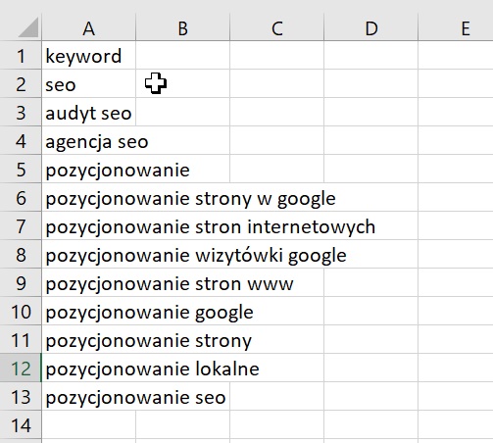
Task: Select row 6 header
Action: click(x=21, y=197)
